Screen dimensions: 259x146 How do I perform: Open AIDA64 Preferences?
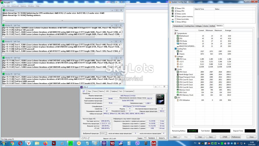236,137
